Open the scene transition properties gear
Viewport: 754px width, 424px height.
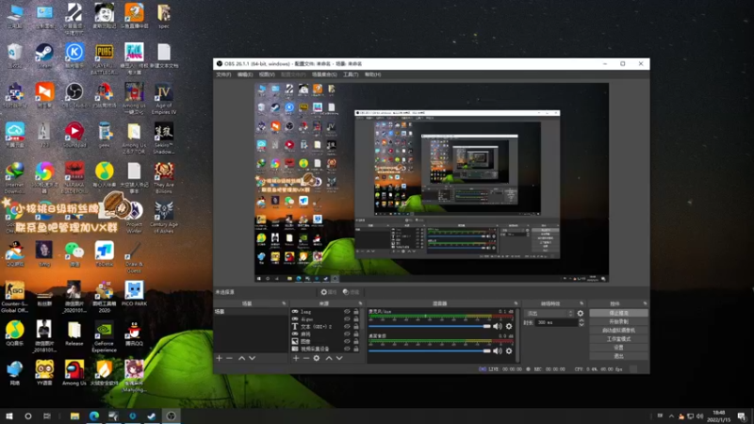click(581, 314)
